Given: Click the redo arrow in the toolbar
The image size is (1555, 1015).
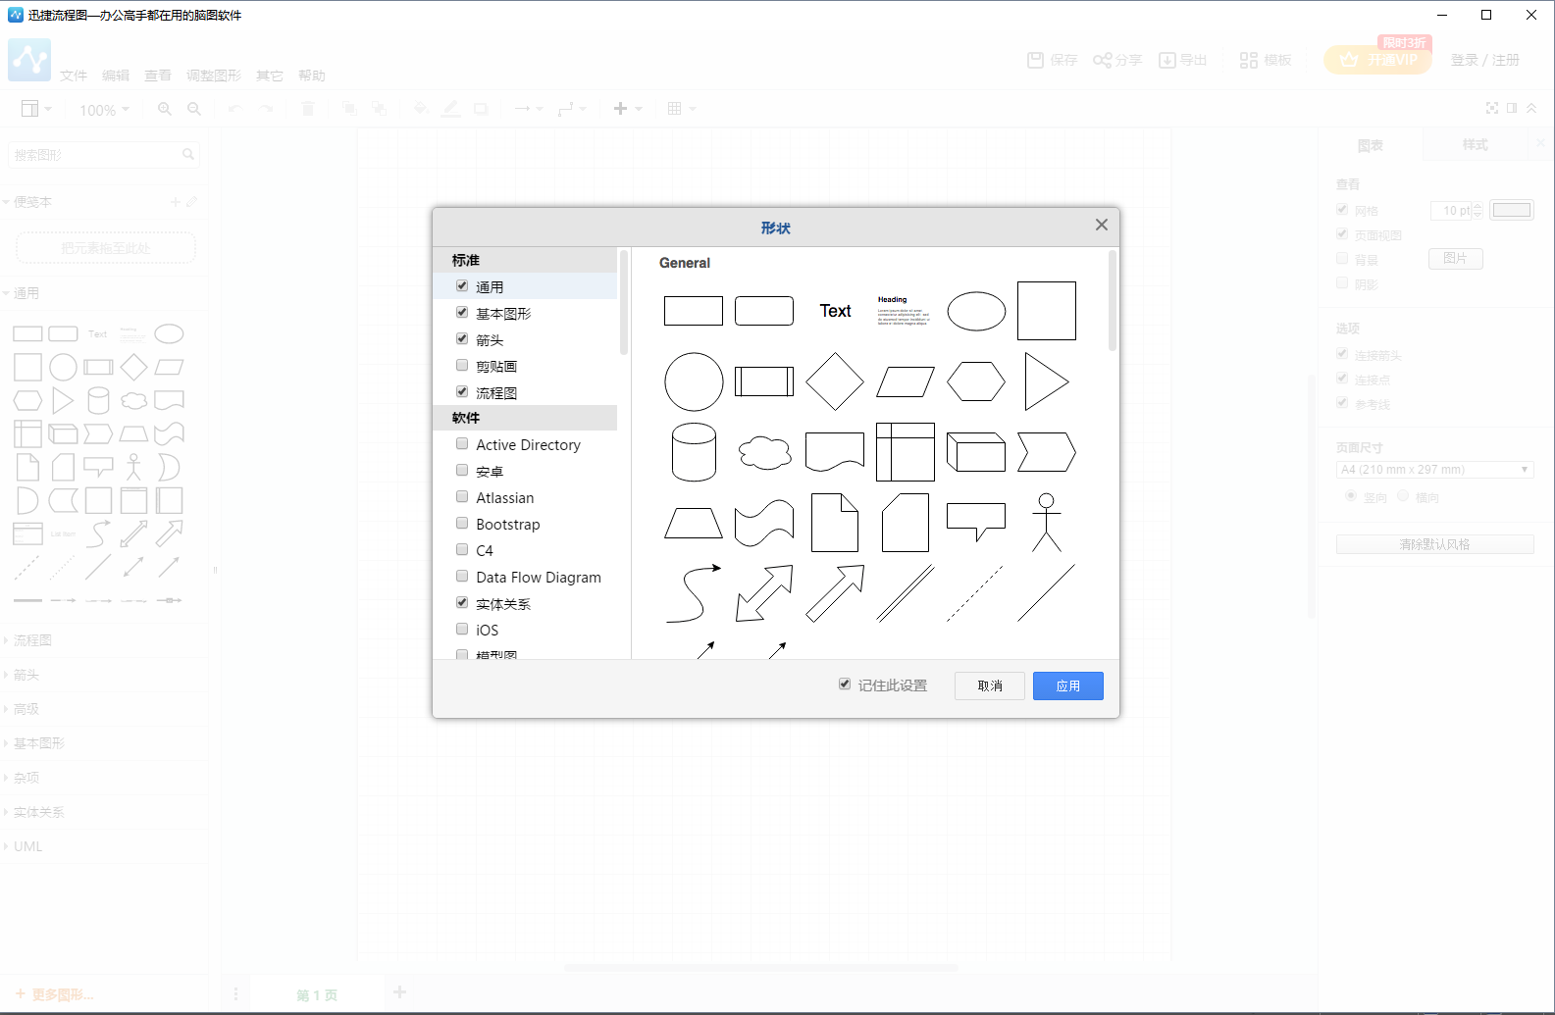Looking at the screenshot, I should pyautogui.click(x=267, y=109).
